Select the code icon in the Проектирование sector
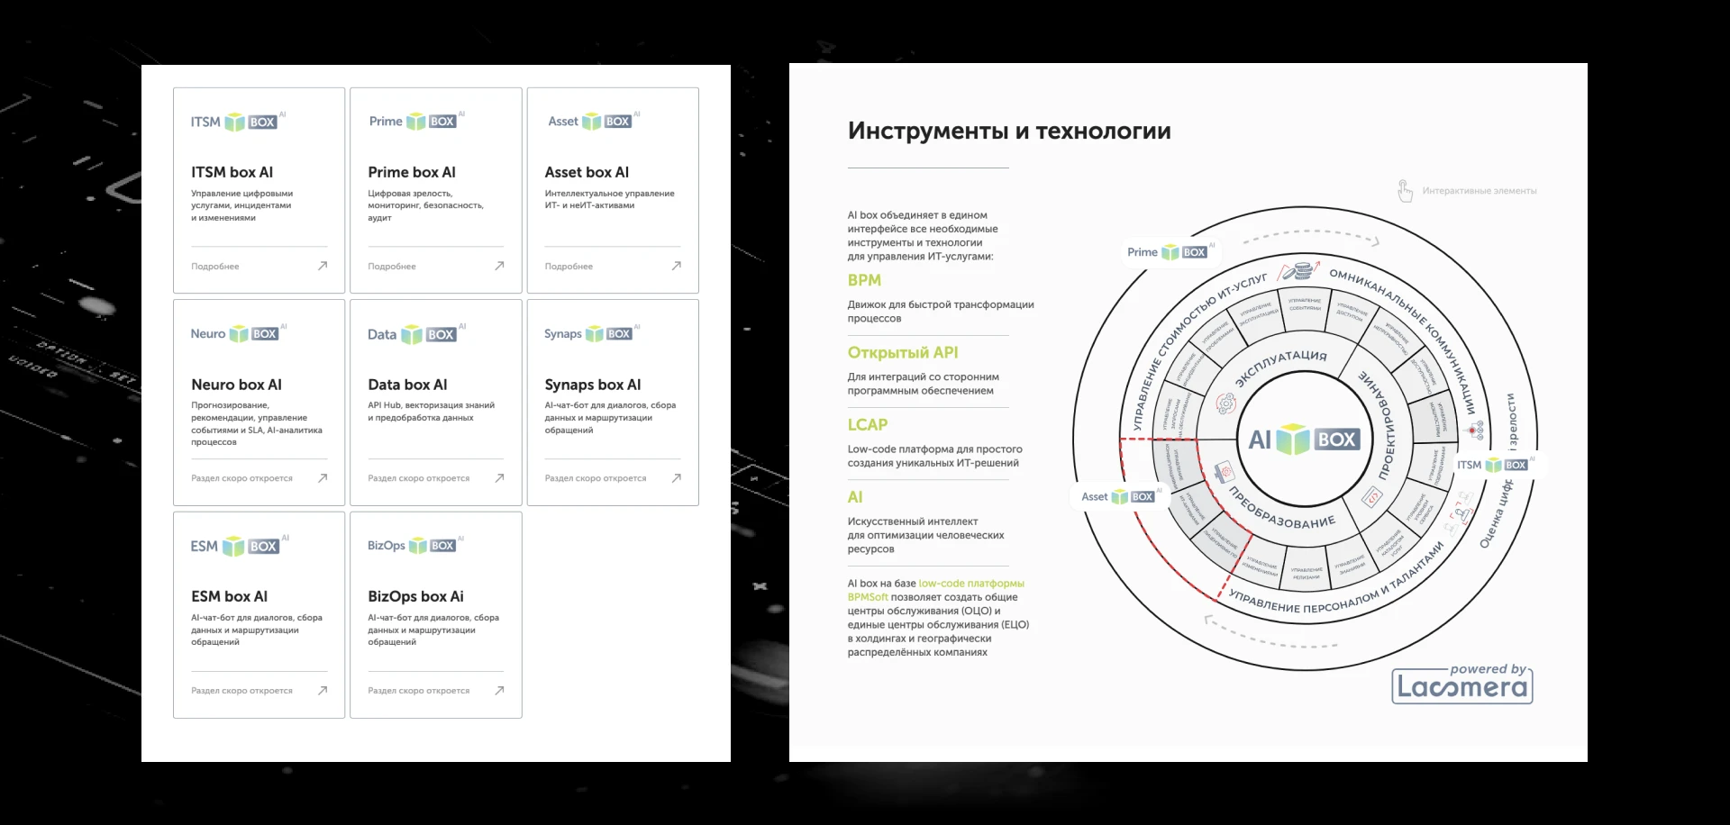Screen dimensions: 1730x825 coord(1372,497)
